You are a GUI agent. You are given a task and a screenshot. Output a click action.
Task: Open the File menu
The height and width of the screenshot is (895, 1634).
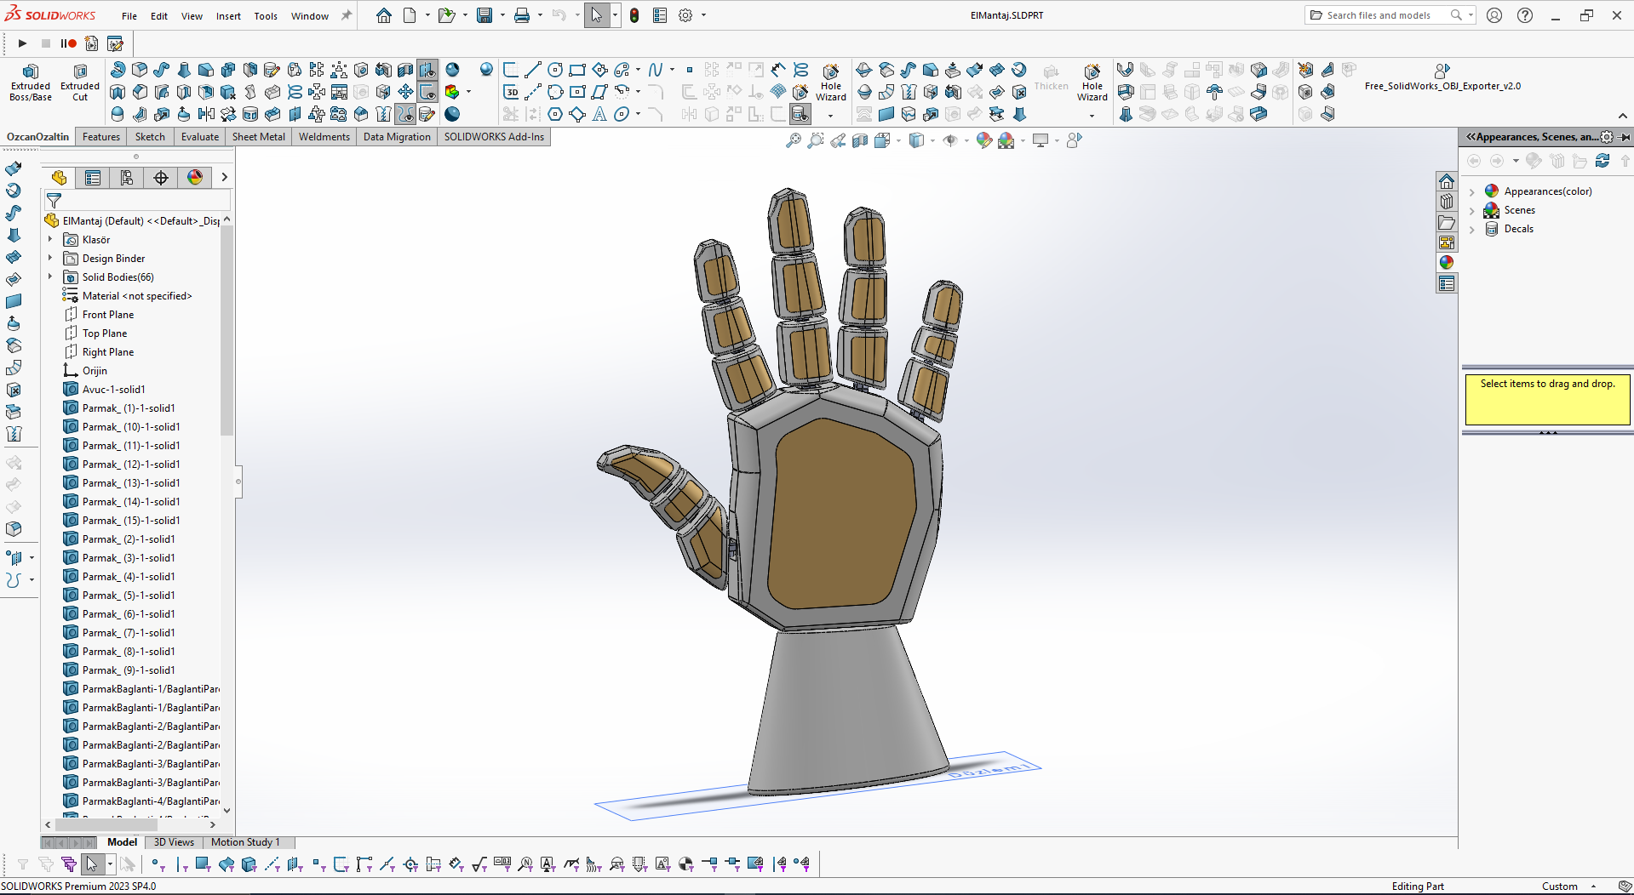point(129,15)
